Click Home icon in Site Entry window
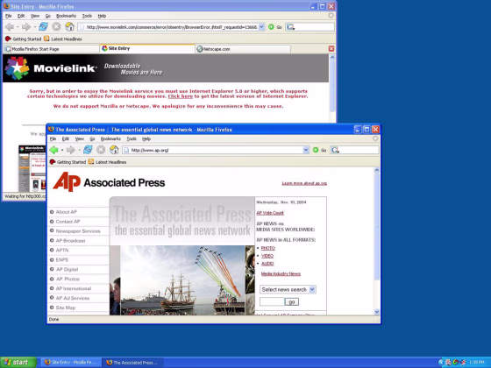Viewport: 491px width, 368px height. point(69,27)
